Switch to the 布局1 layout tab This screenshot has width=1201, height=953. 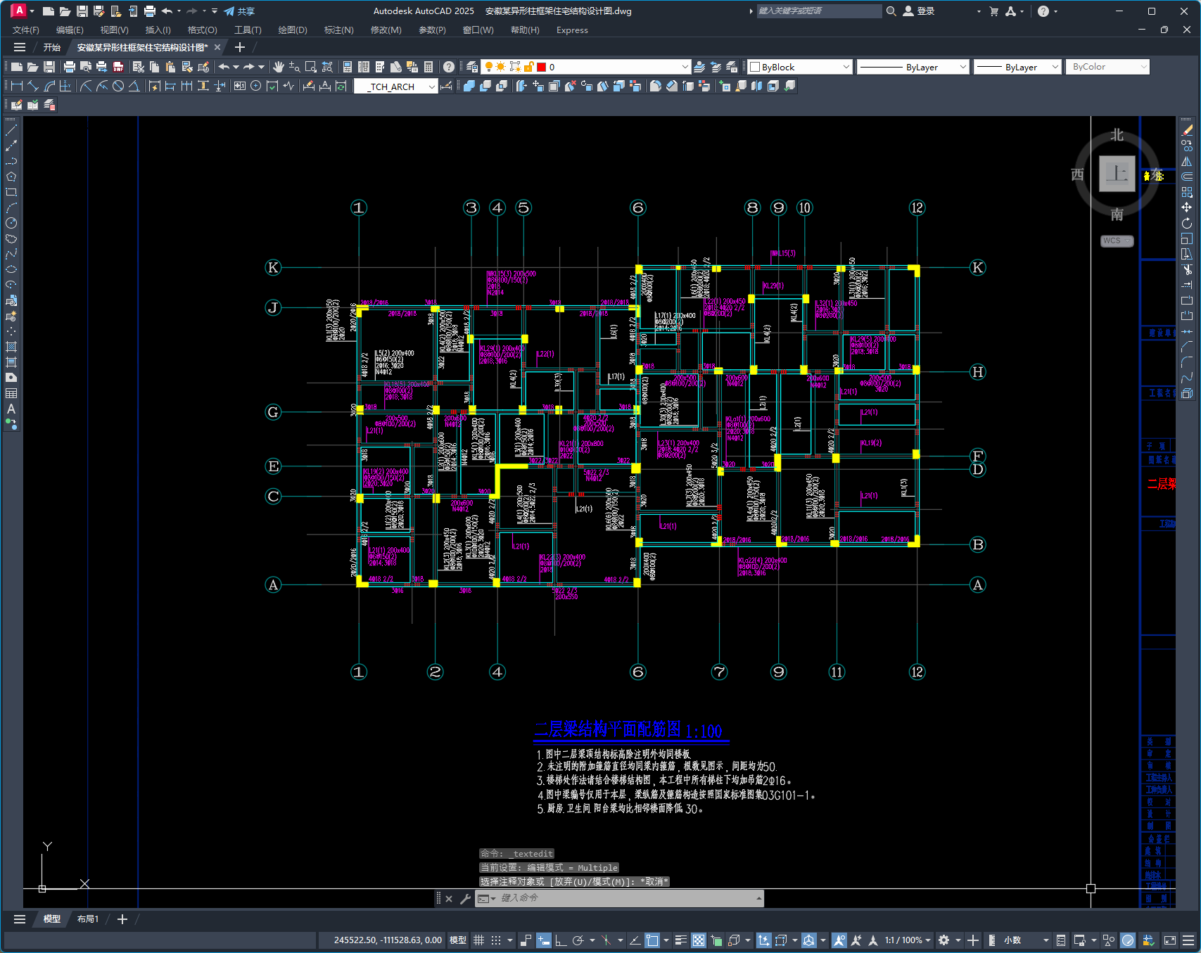click(88, 919)
